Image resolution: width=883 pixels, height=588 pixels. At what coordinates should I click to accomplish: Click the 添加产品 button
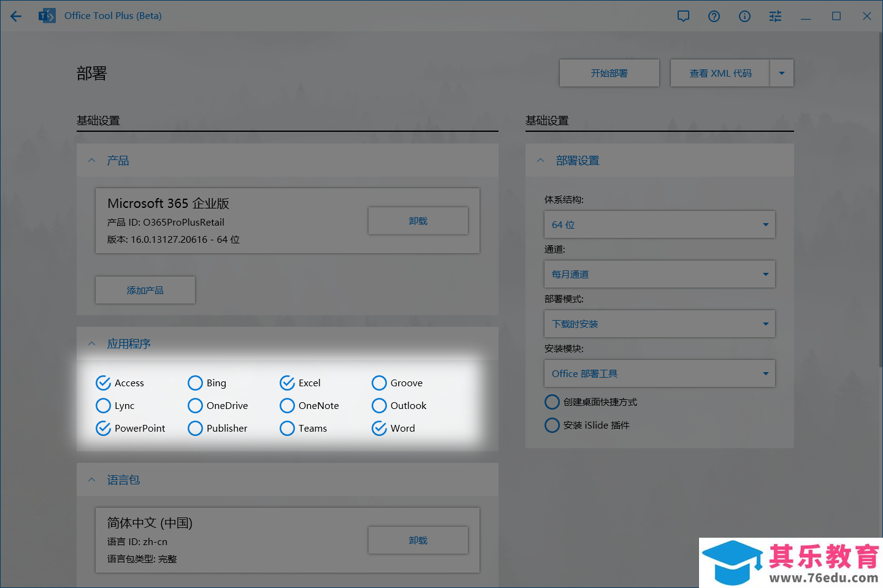(145, 290)
